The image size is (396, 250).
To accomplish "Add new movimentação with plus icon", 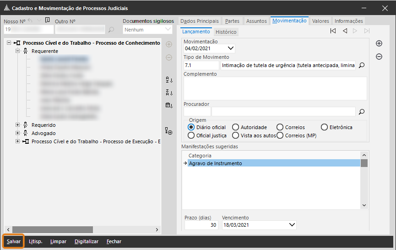I will pos(379,43).
